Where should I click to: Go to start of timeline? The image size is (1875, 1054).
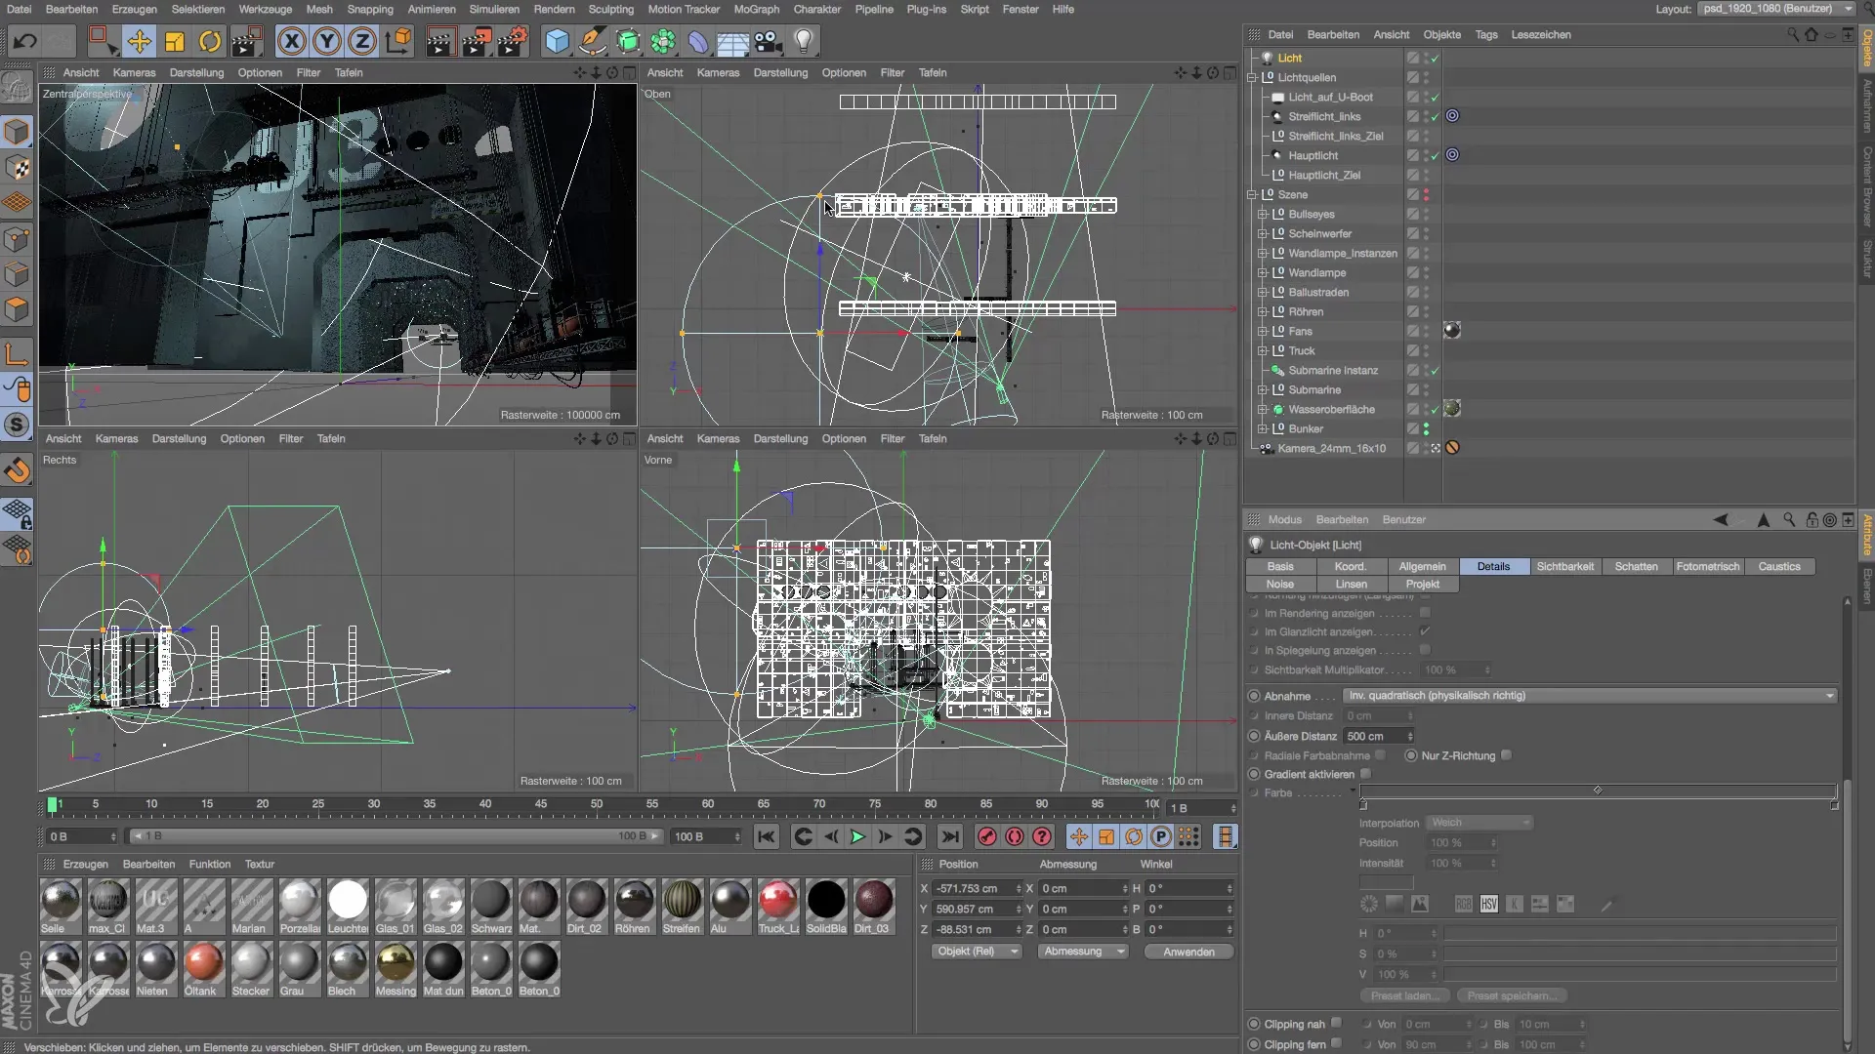767,836
